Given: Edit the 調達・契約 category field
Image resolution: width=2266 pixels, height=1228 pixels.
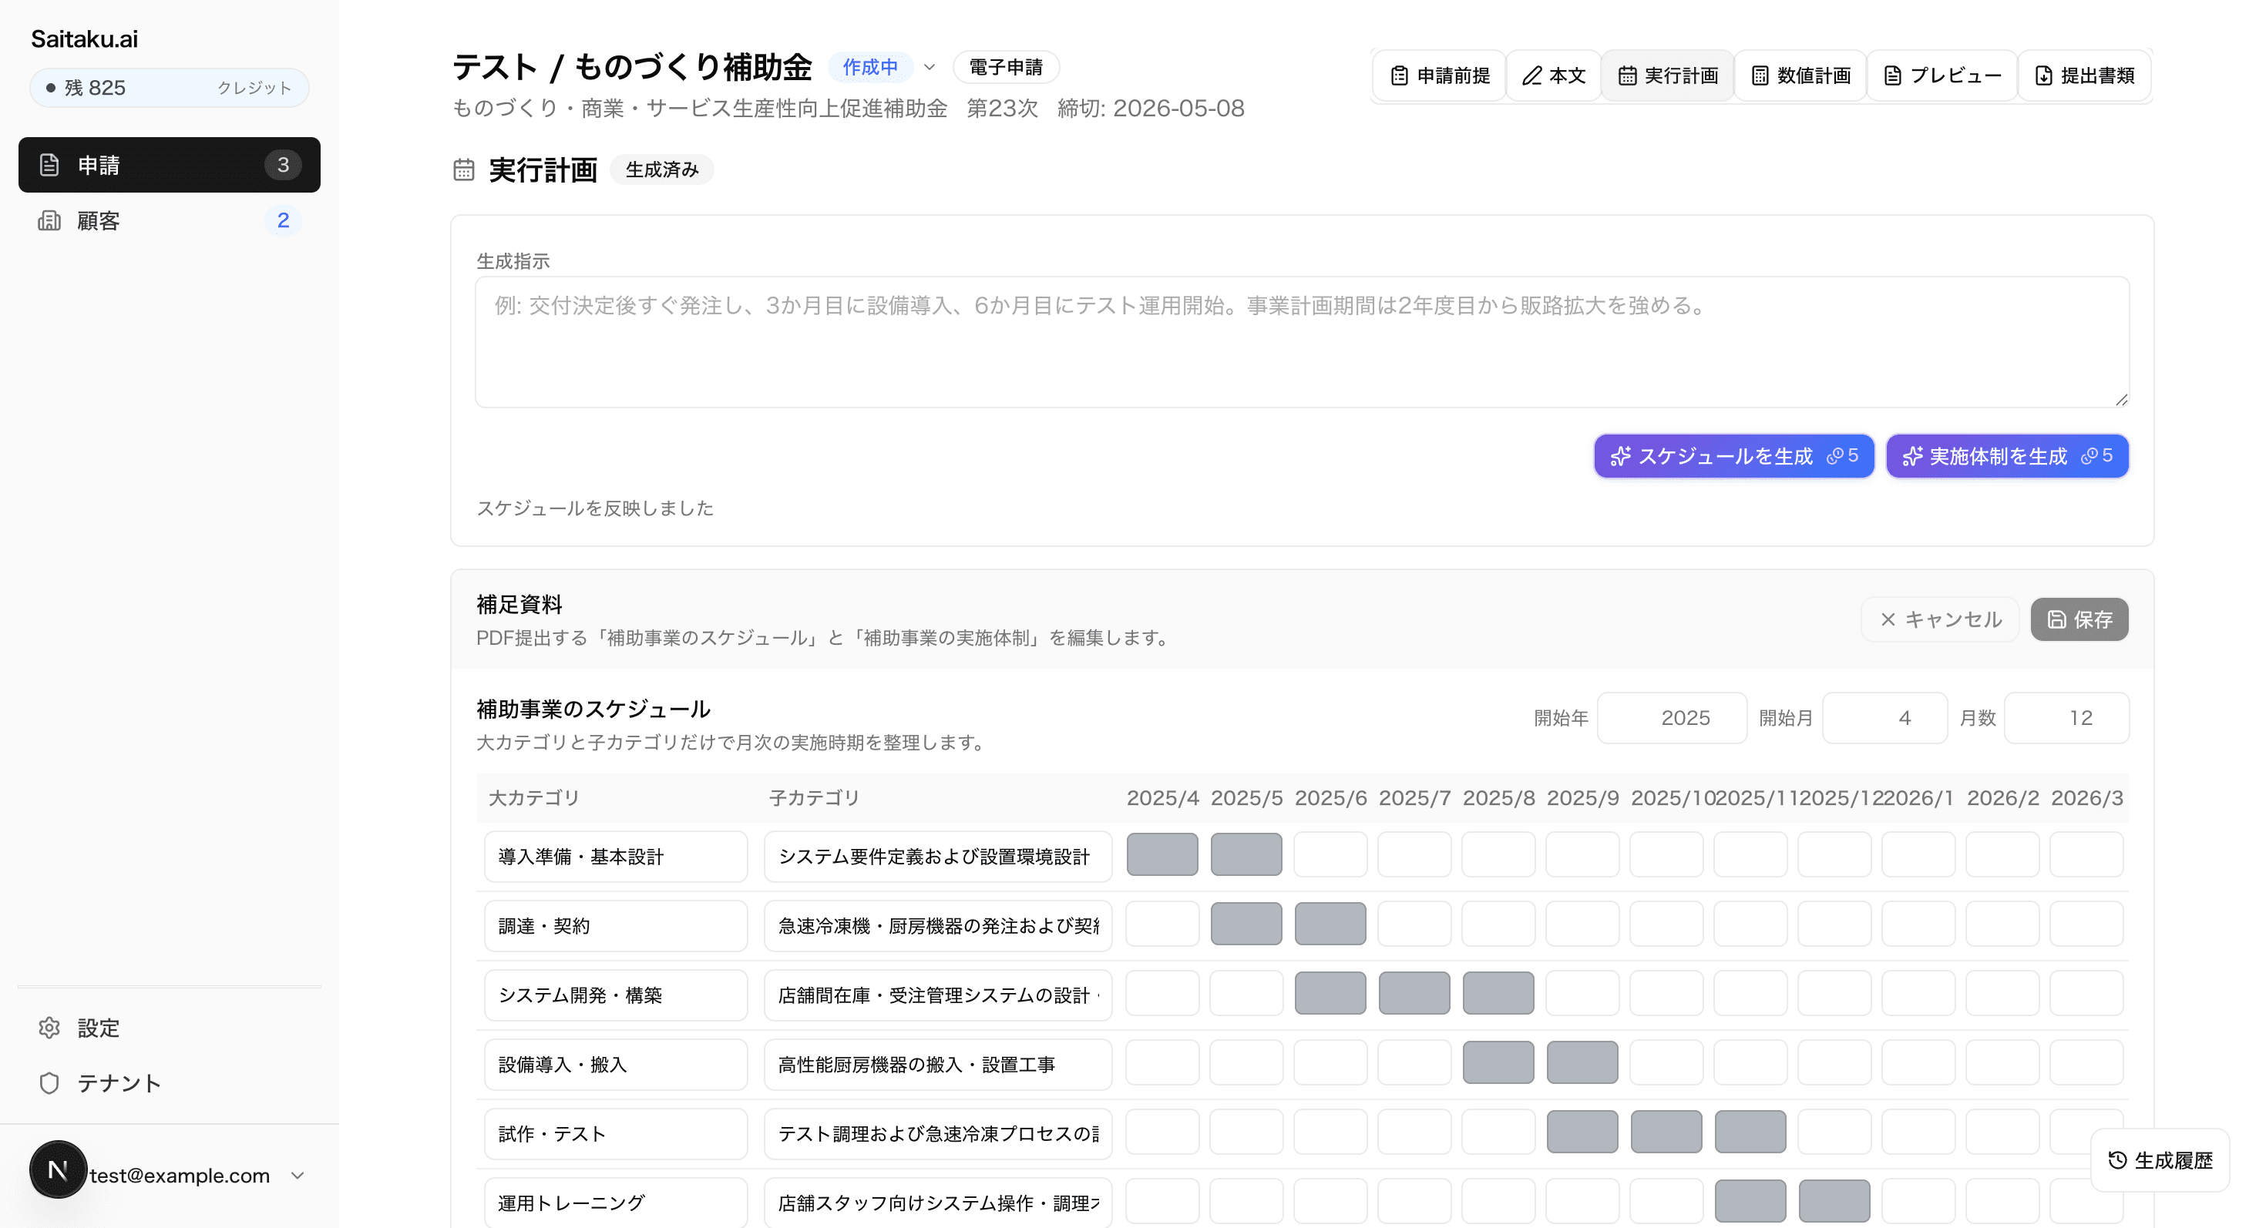Looking at the screenshot, I should [x=616, y=925].
